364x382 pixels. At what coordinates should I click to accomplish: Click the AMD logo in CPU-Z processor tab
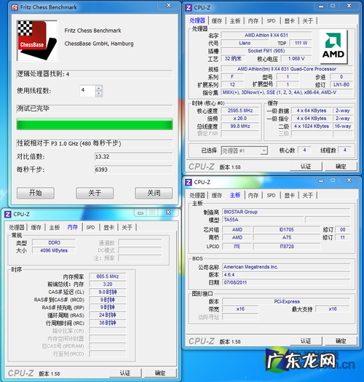point(333,47)
